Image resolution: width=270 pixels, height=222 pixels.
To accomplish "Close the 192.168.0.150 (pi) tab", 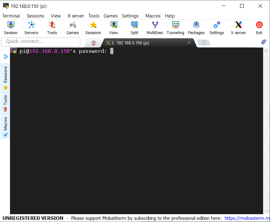I will click(x=189, y=43).
